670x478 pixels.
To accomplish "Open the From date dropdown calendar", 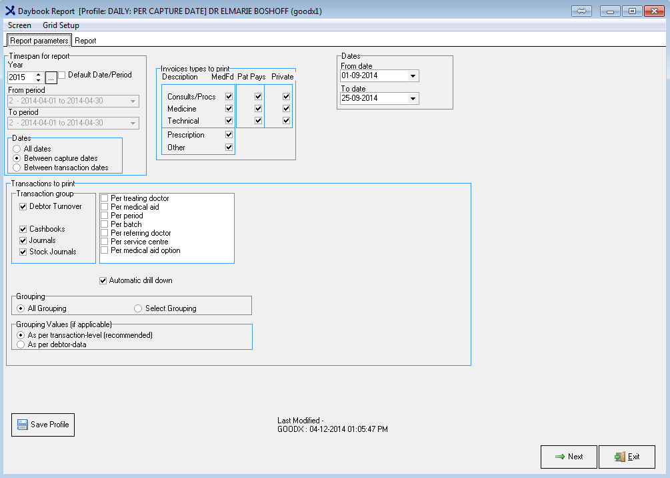I will pos(413,76).
